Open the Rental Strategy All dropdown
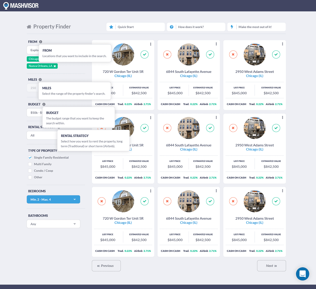 pos(41,135)
